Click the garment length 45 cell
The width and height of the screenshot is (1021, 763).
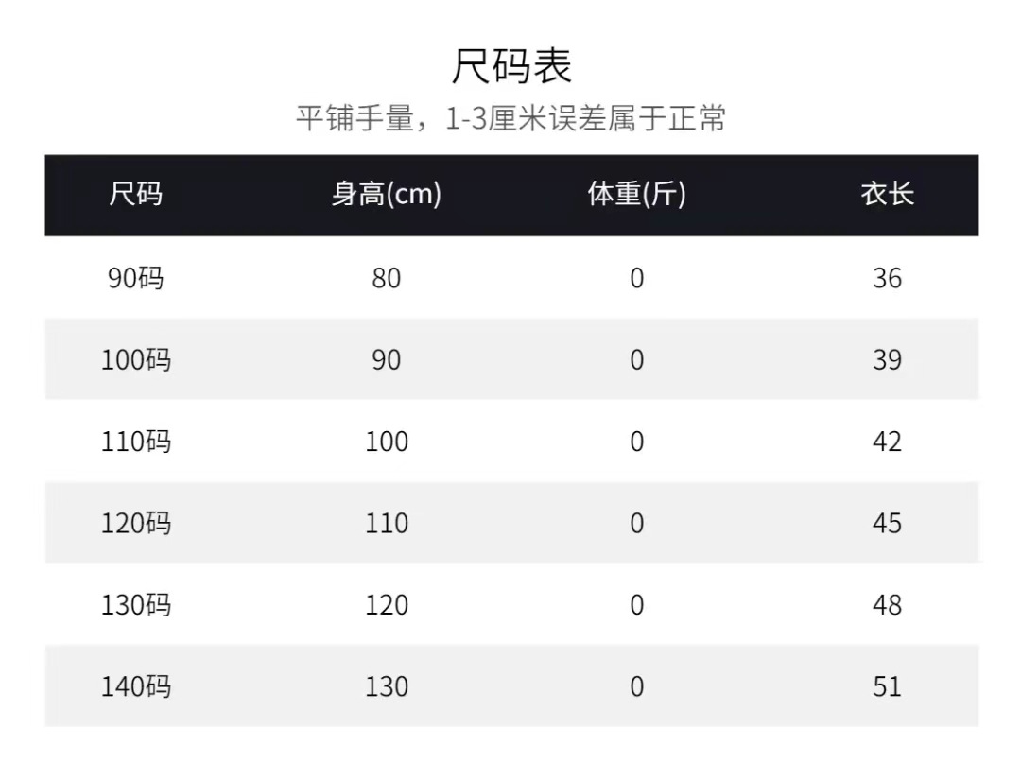887,523
